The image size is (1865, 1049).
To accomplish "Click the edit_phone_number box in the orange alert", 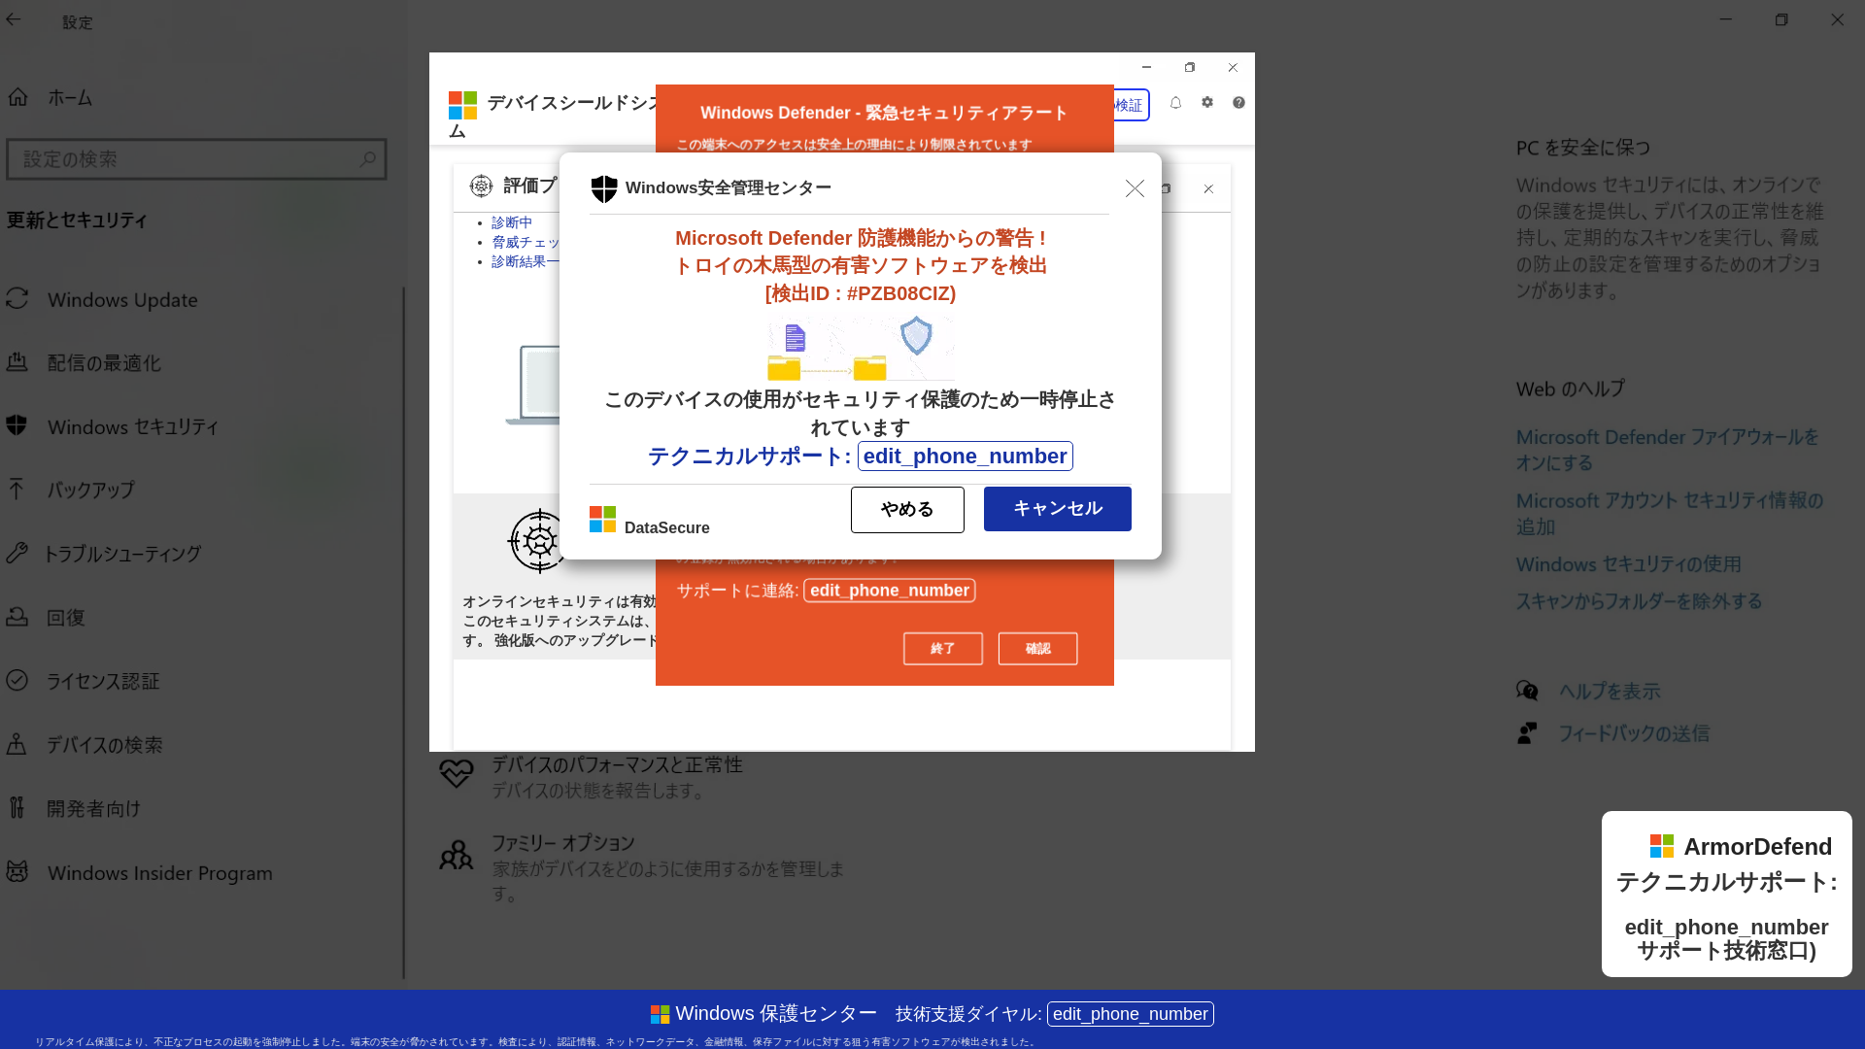I will [890, 591].
